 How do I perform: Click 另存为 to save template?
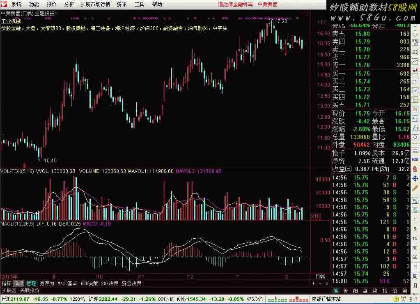click(47, 283)
